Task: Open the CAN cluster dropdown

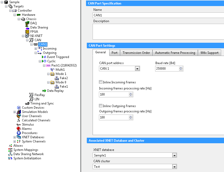Action: (x=174, y=166)
